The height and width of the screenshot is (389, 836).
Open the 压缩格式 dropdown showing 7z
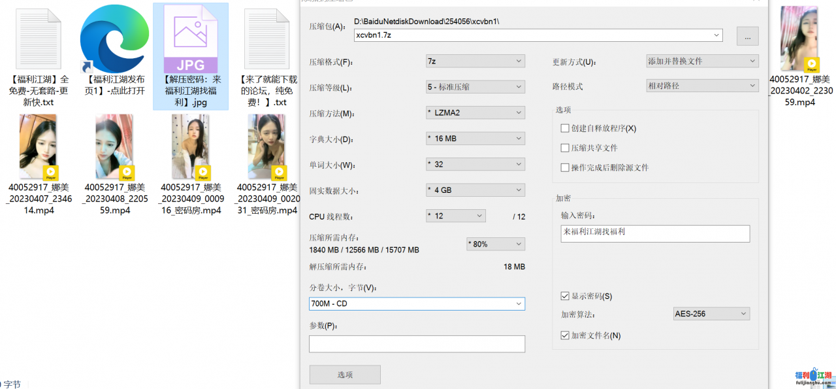[x=475, y=60]
